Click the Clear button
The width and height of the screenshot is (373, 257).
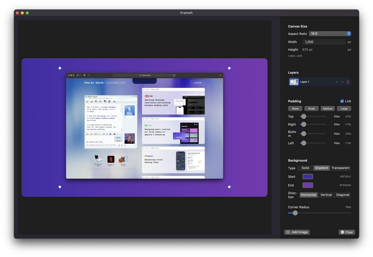click(347, 232)
